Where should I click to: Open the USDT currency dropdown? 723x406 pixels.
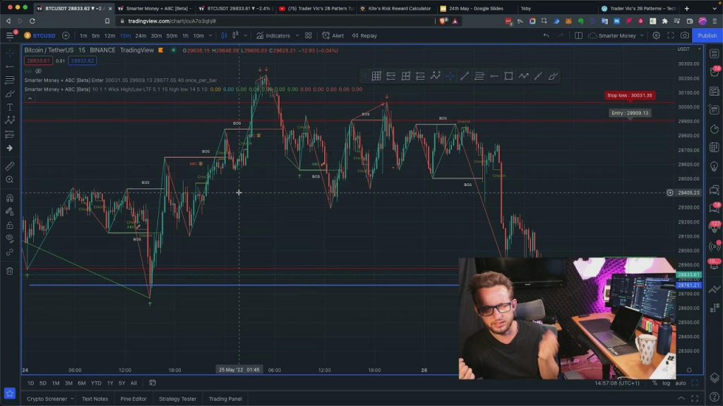click(x=684, y=49)
